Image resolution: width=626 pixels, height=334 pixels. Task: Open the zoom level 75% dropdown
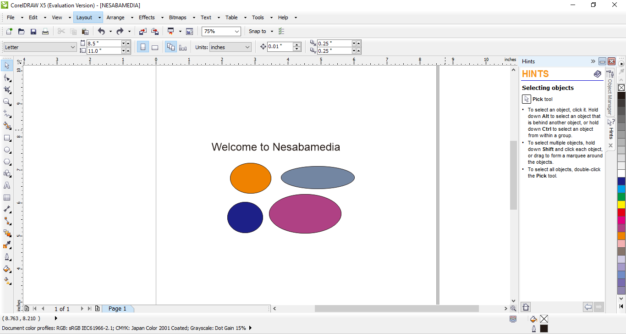[236, 31]
